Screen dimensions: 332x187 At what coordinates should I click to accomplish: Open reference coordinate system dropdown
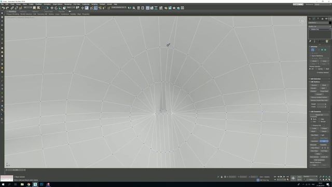click(x=71, y=8)
